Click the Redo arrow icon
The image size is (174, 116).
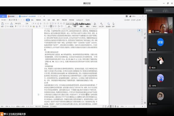pyautogui.click(x=21, y=20)
